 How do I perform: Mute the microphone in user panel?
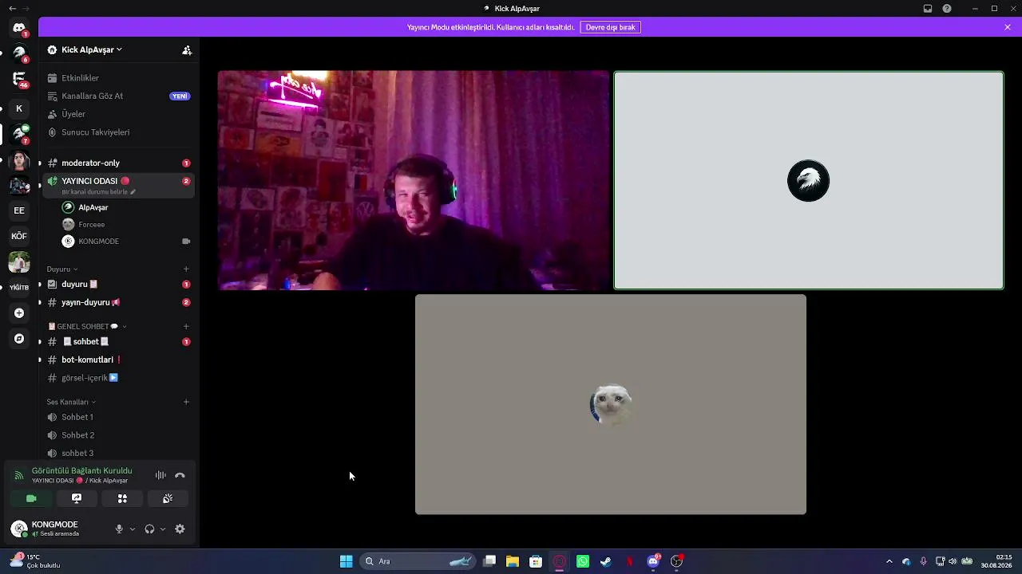click(x=119, y=529)
